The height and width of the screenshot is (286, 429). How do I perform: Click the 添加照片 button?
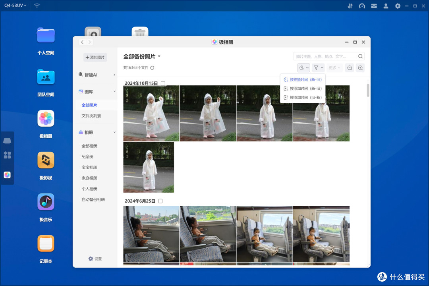[95, 57]
